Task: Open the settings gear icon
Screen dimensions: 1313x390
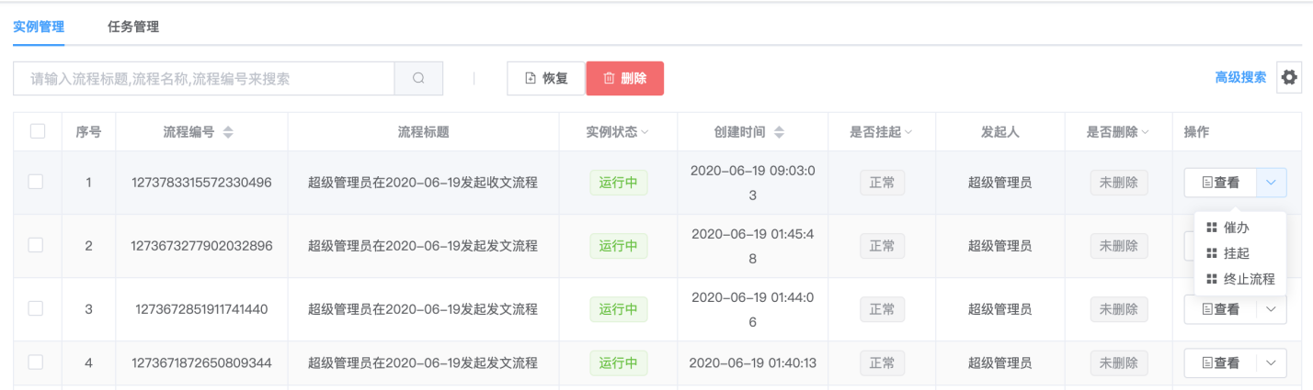Action: (x=1289, y=78)
